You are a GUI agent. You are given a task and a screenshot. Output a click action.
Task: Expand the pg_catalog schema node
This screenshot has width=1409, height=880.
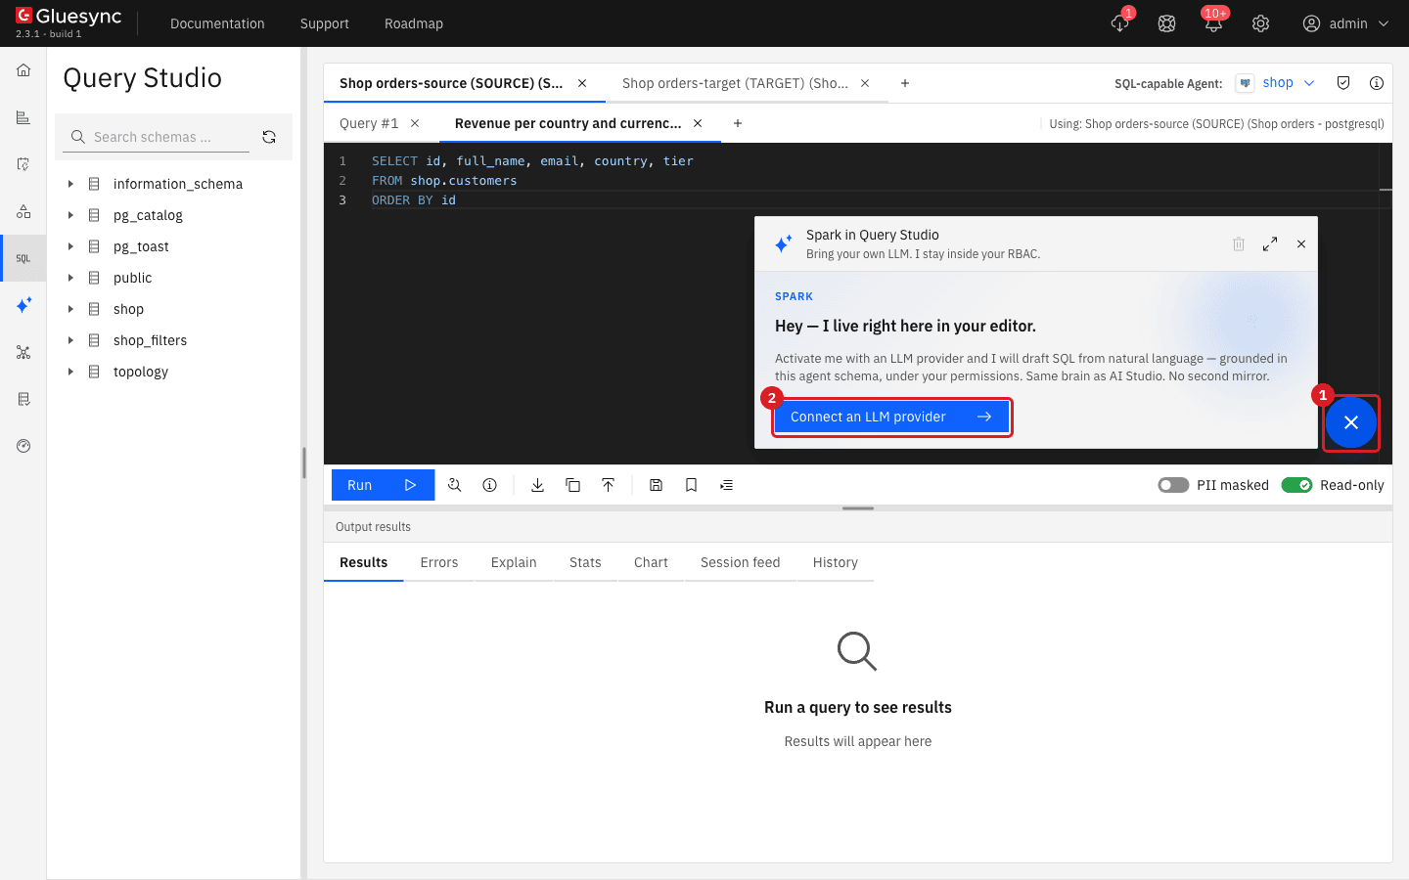(70, 215)
